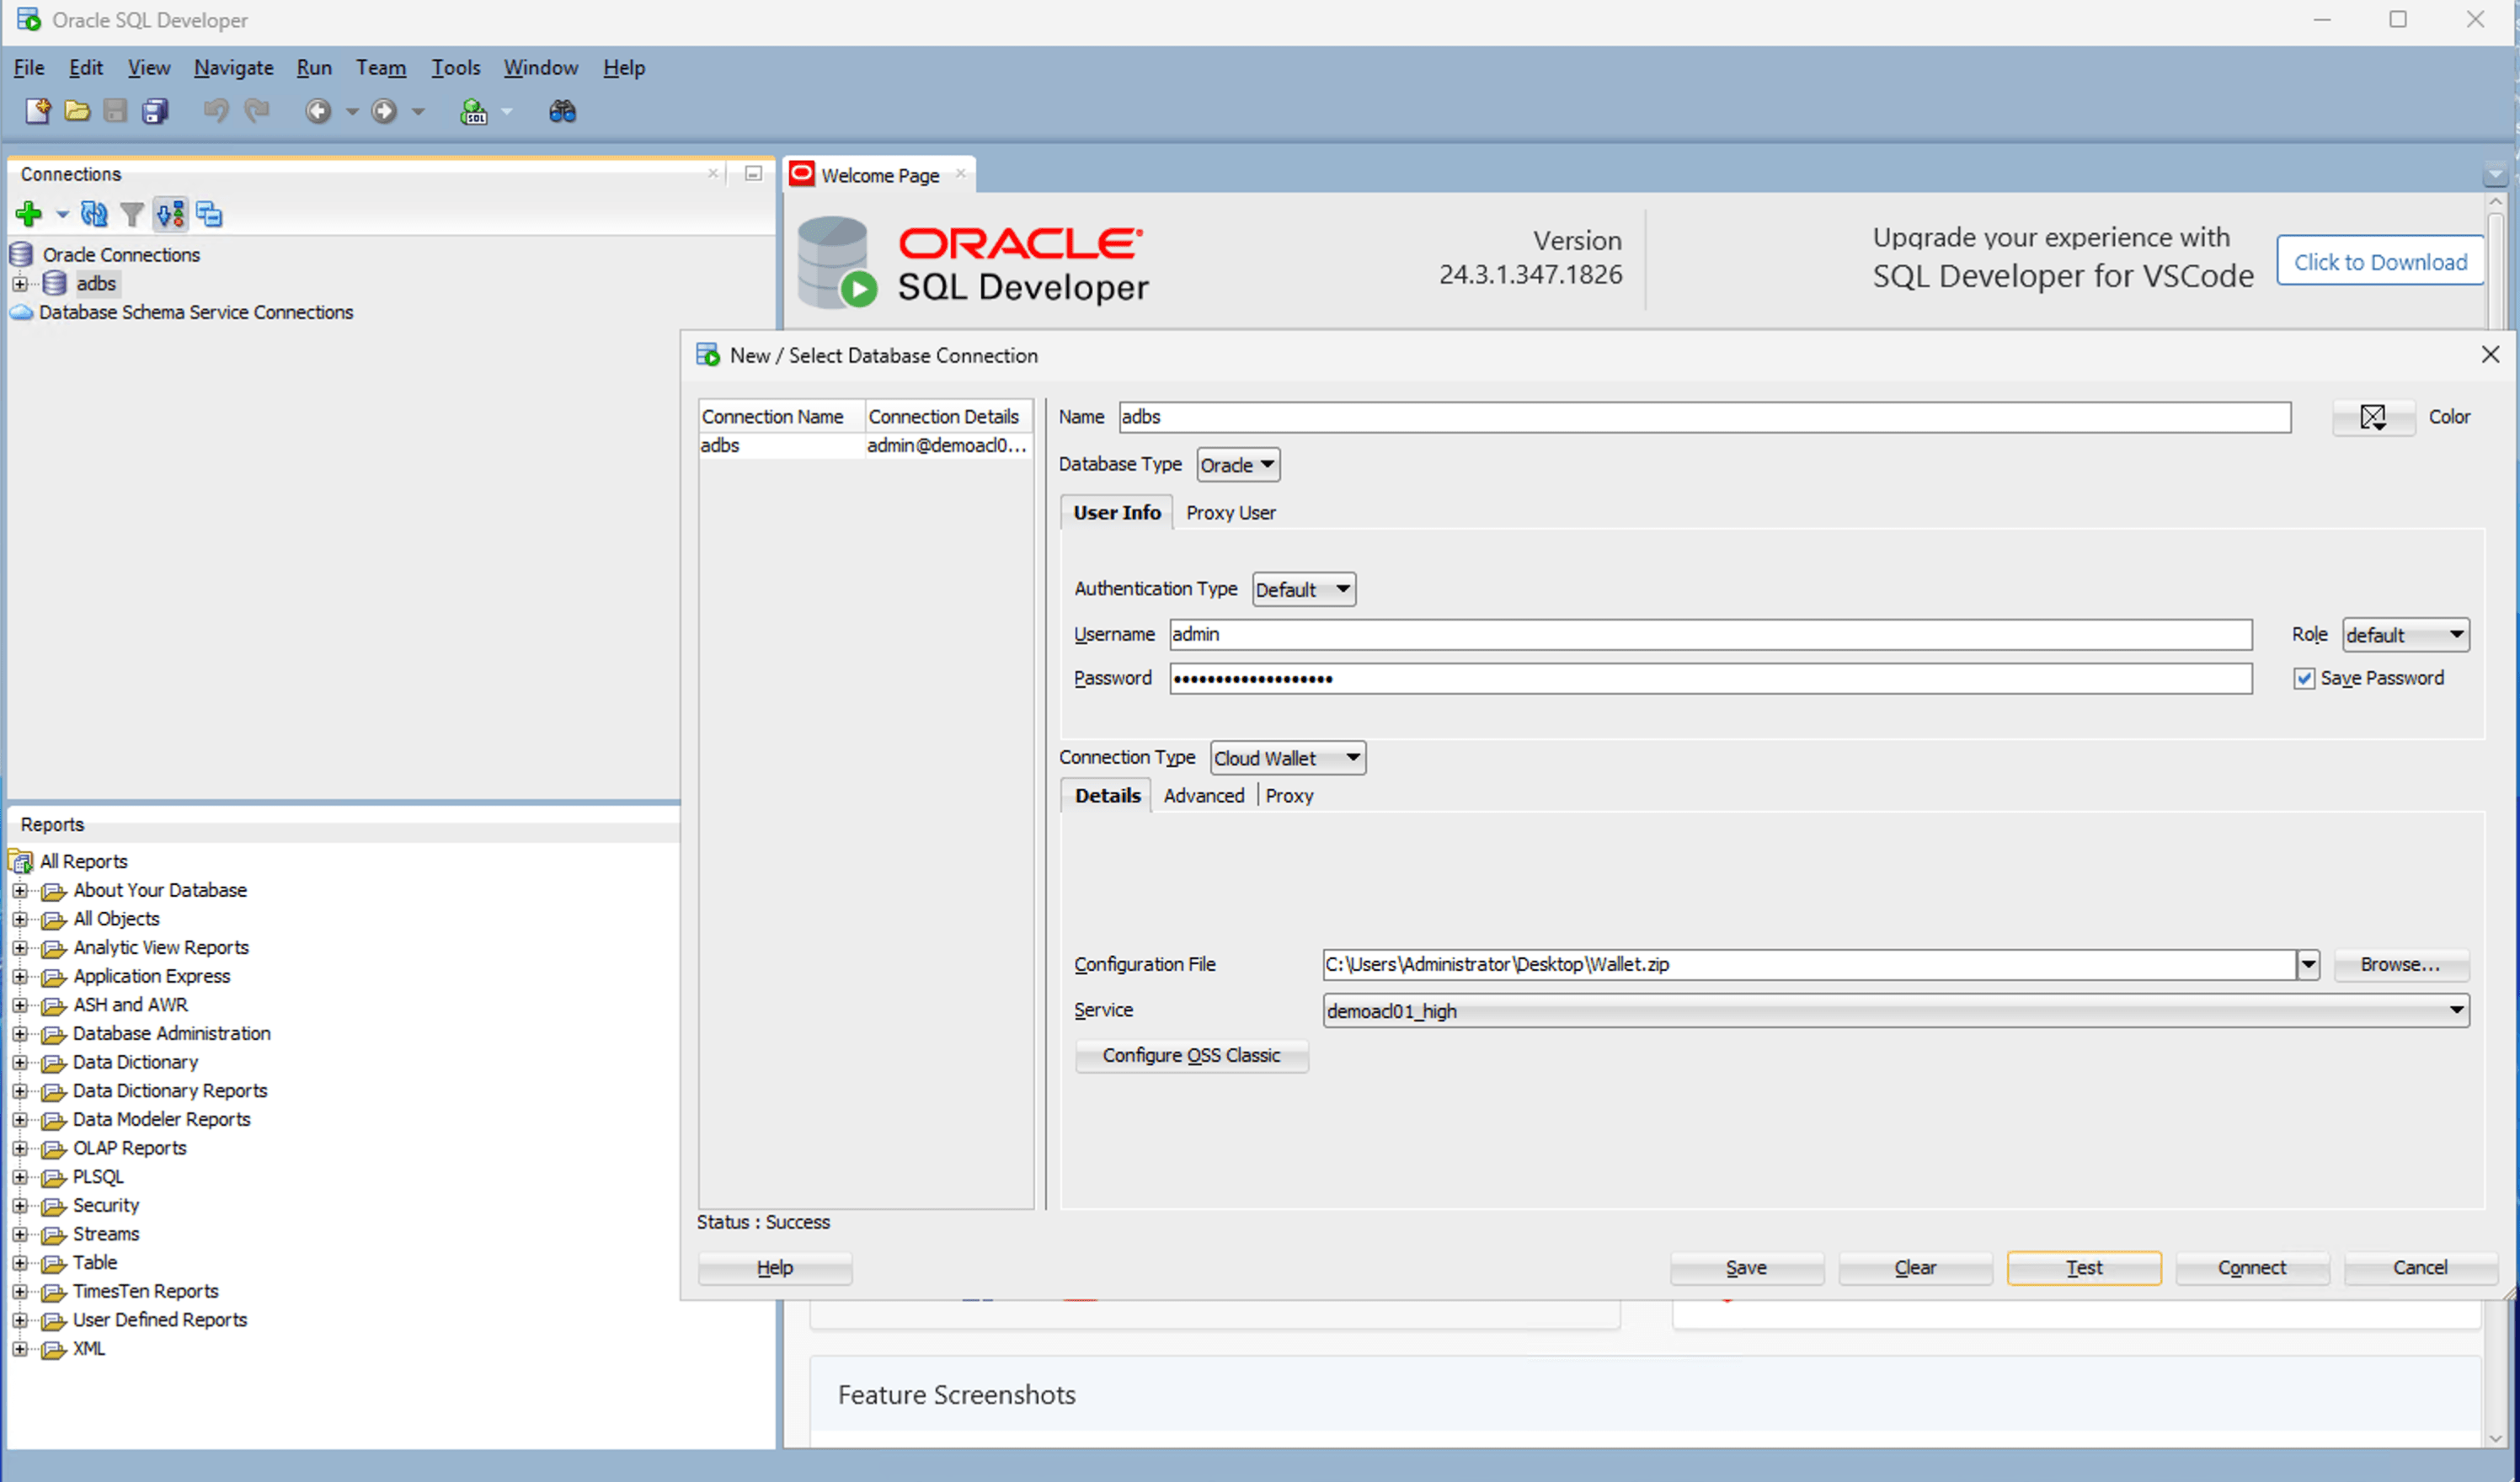Click the Redo arrow toolbar icon
The image size is (2520, 1482).
[257, 111]
